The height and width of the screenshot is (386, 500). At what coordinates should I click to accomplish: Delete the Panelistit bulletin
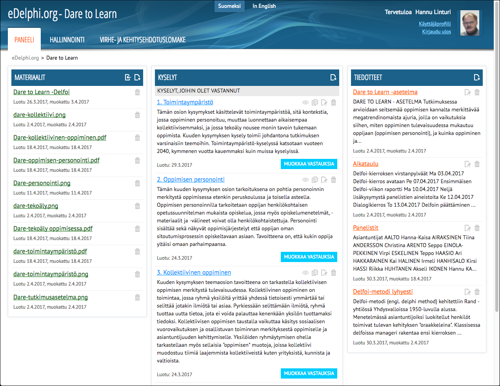tap(477, 228)
